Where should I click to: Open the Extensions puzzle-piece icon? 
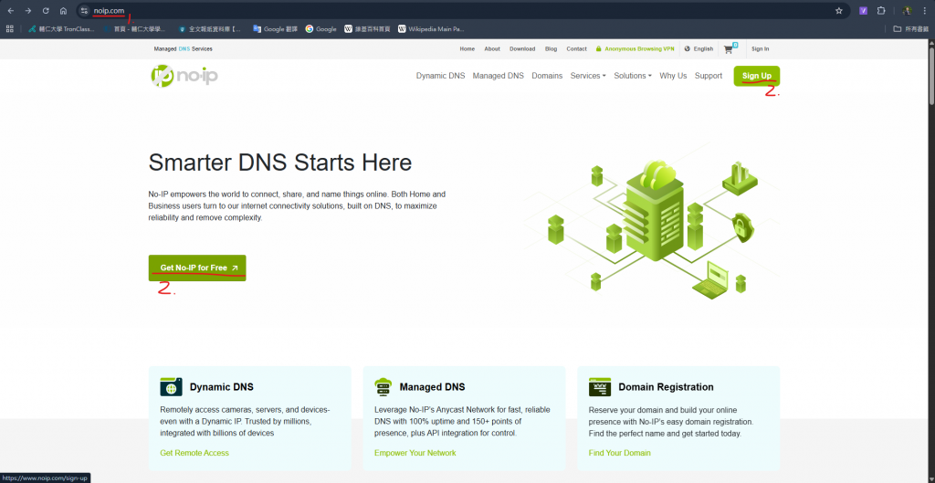click(881, 11)
